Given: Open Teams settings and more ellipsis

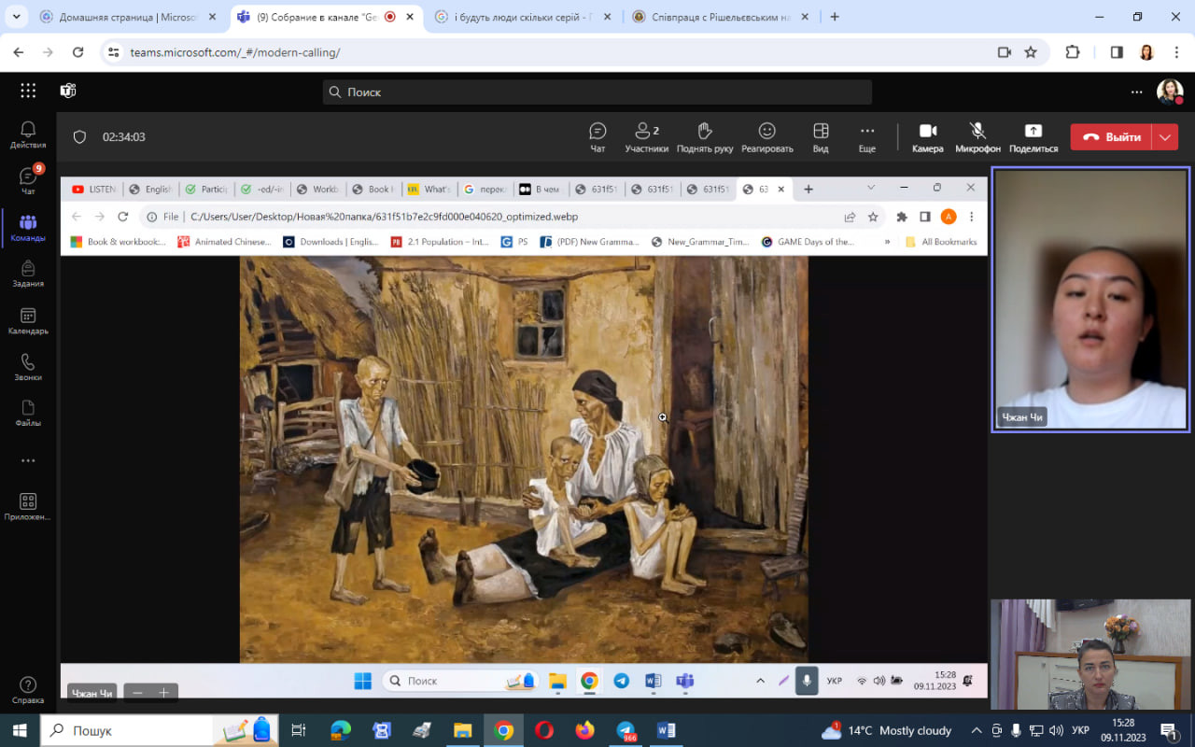Looking at the screenshot, I should click(x=1136, y=92).
